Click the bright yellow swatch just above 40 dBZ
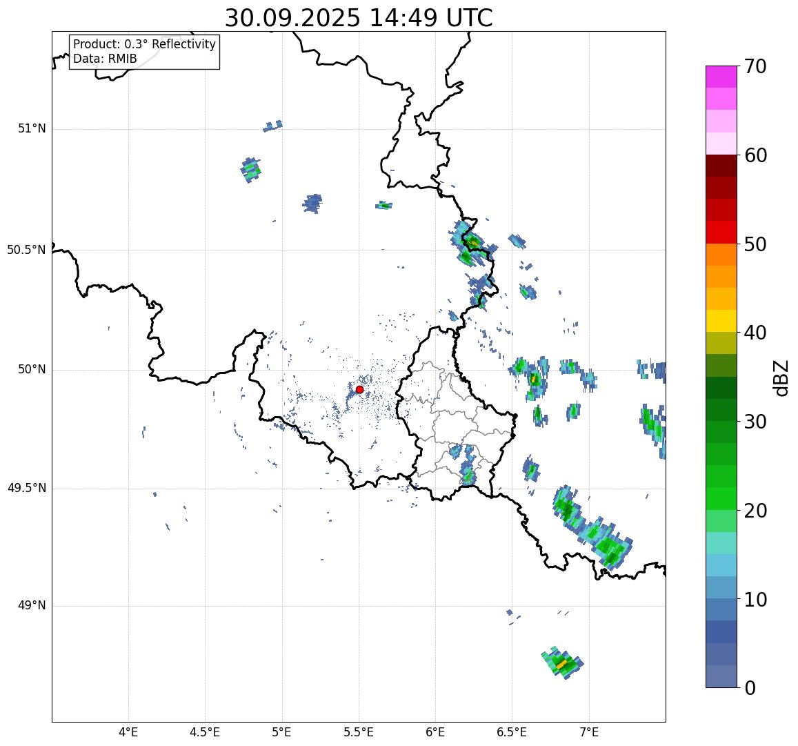This screenshot has height=746, width=798. (721, 321)
